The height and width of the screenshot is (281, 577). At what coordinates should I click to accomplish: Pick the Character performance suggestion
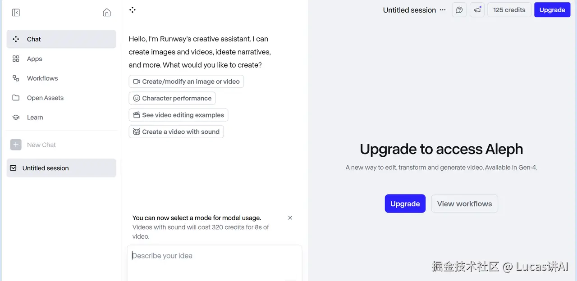click(x=172, y=98)
